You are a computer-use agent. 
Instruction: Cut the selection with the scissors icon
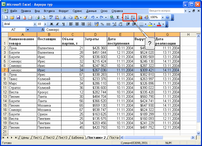(64, 17)
